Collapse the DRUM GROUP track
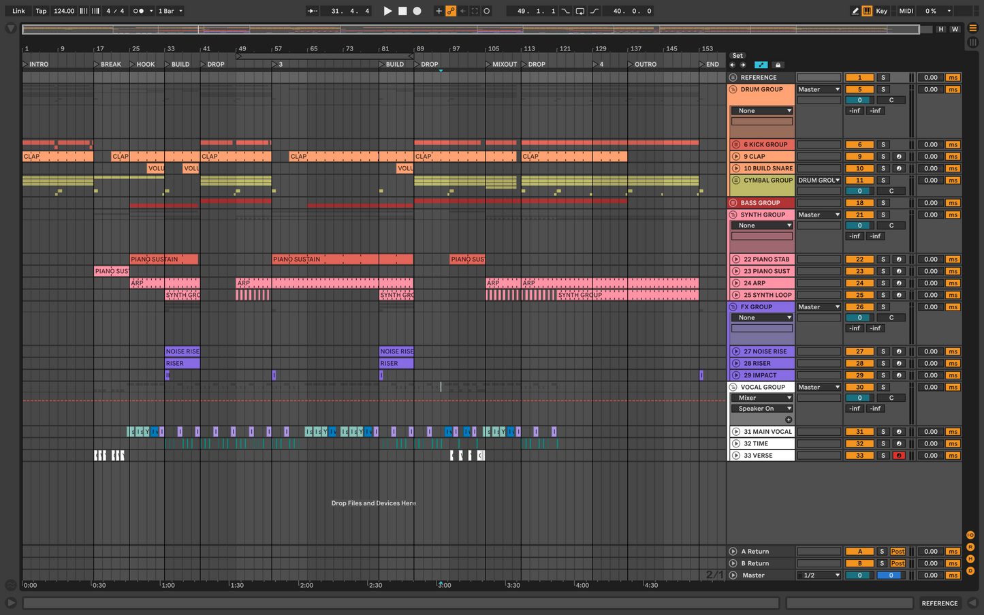 733,90
